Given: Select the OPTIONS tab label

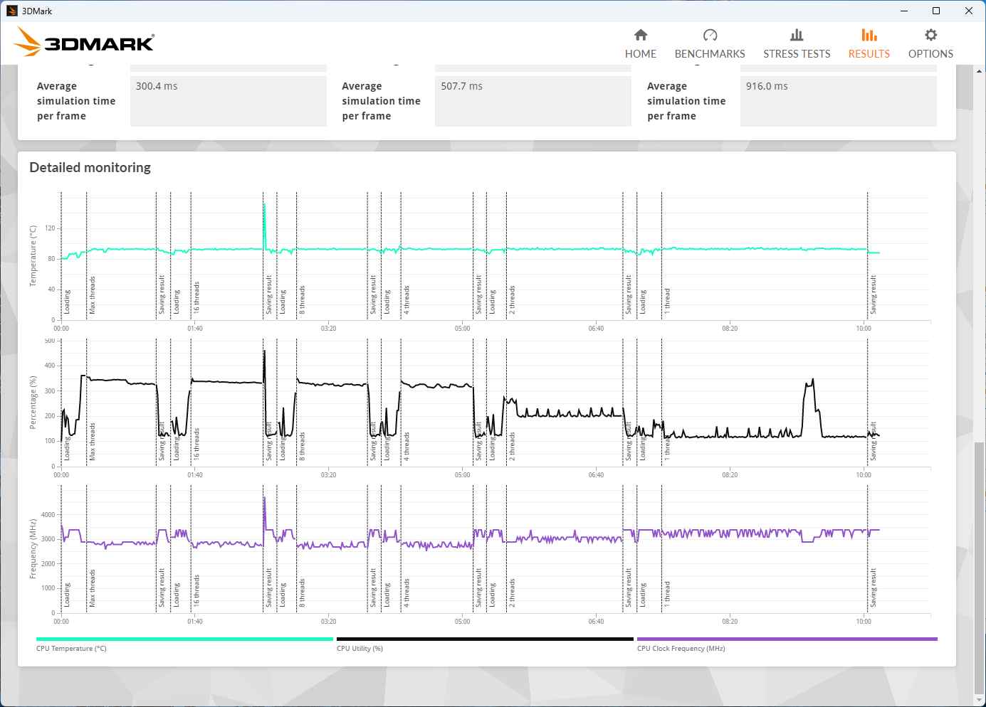Looking at the screenshot, I should tap(930, 54).
